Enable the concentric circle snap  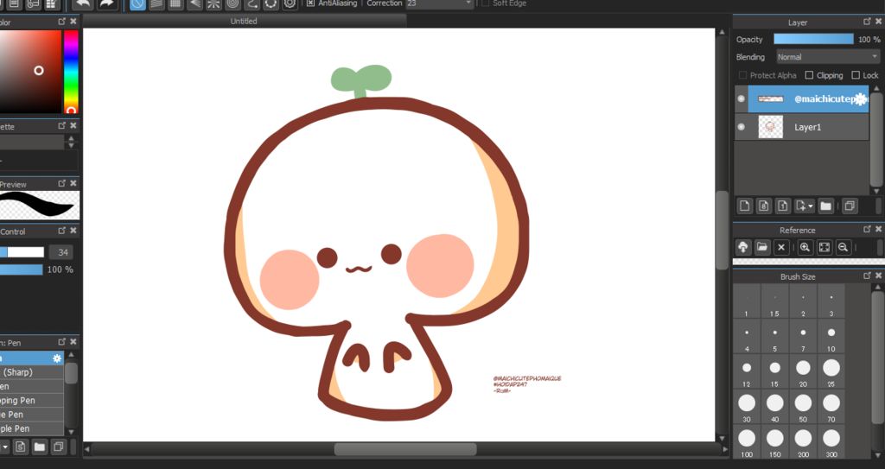point(233,4)
